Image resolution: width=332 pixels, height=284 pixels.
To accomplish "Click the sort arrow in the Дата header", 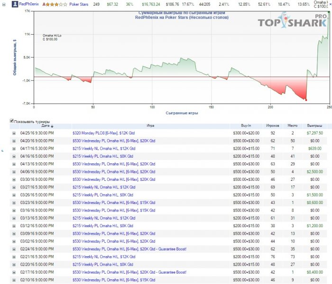I will click(52, 126).
